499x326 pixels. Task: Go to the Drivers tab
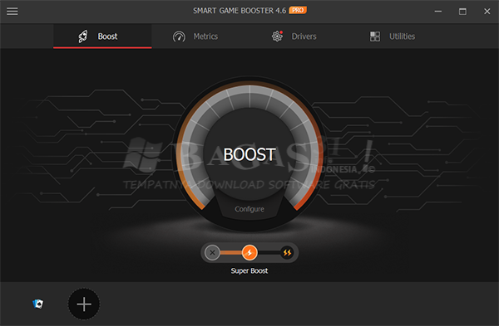click(x=294, y=36)
